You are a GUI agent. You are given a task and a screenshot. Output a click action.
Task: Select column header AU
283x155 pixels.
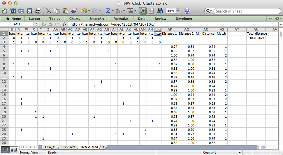[x=256, y=29]
